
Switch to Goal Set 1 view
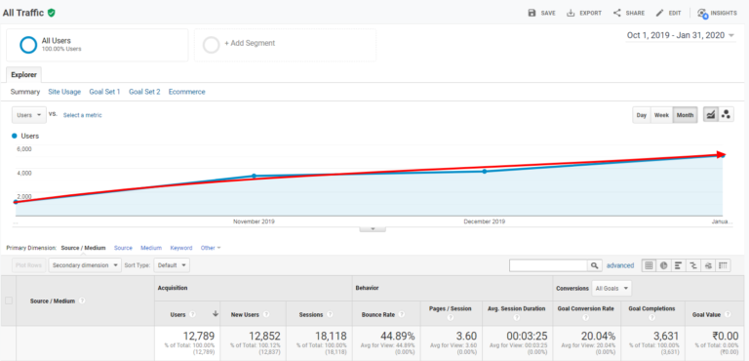tap(104, 92)
